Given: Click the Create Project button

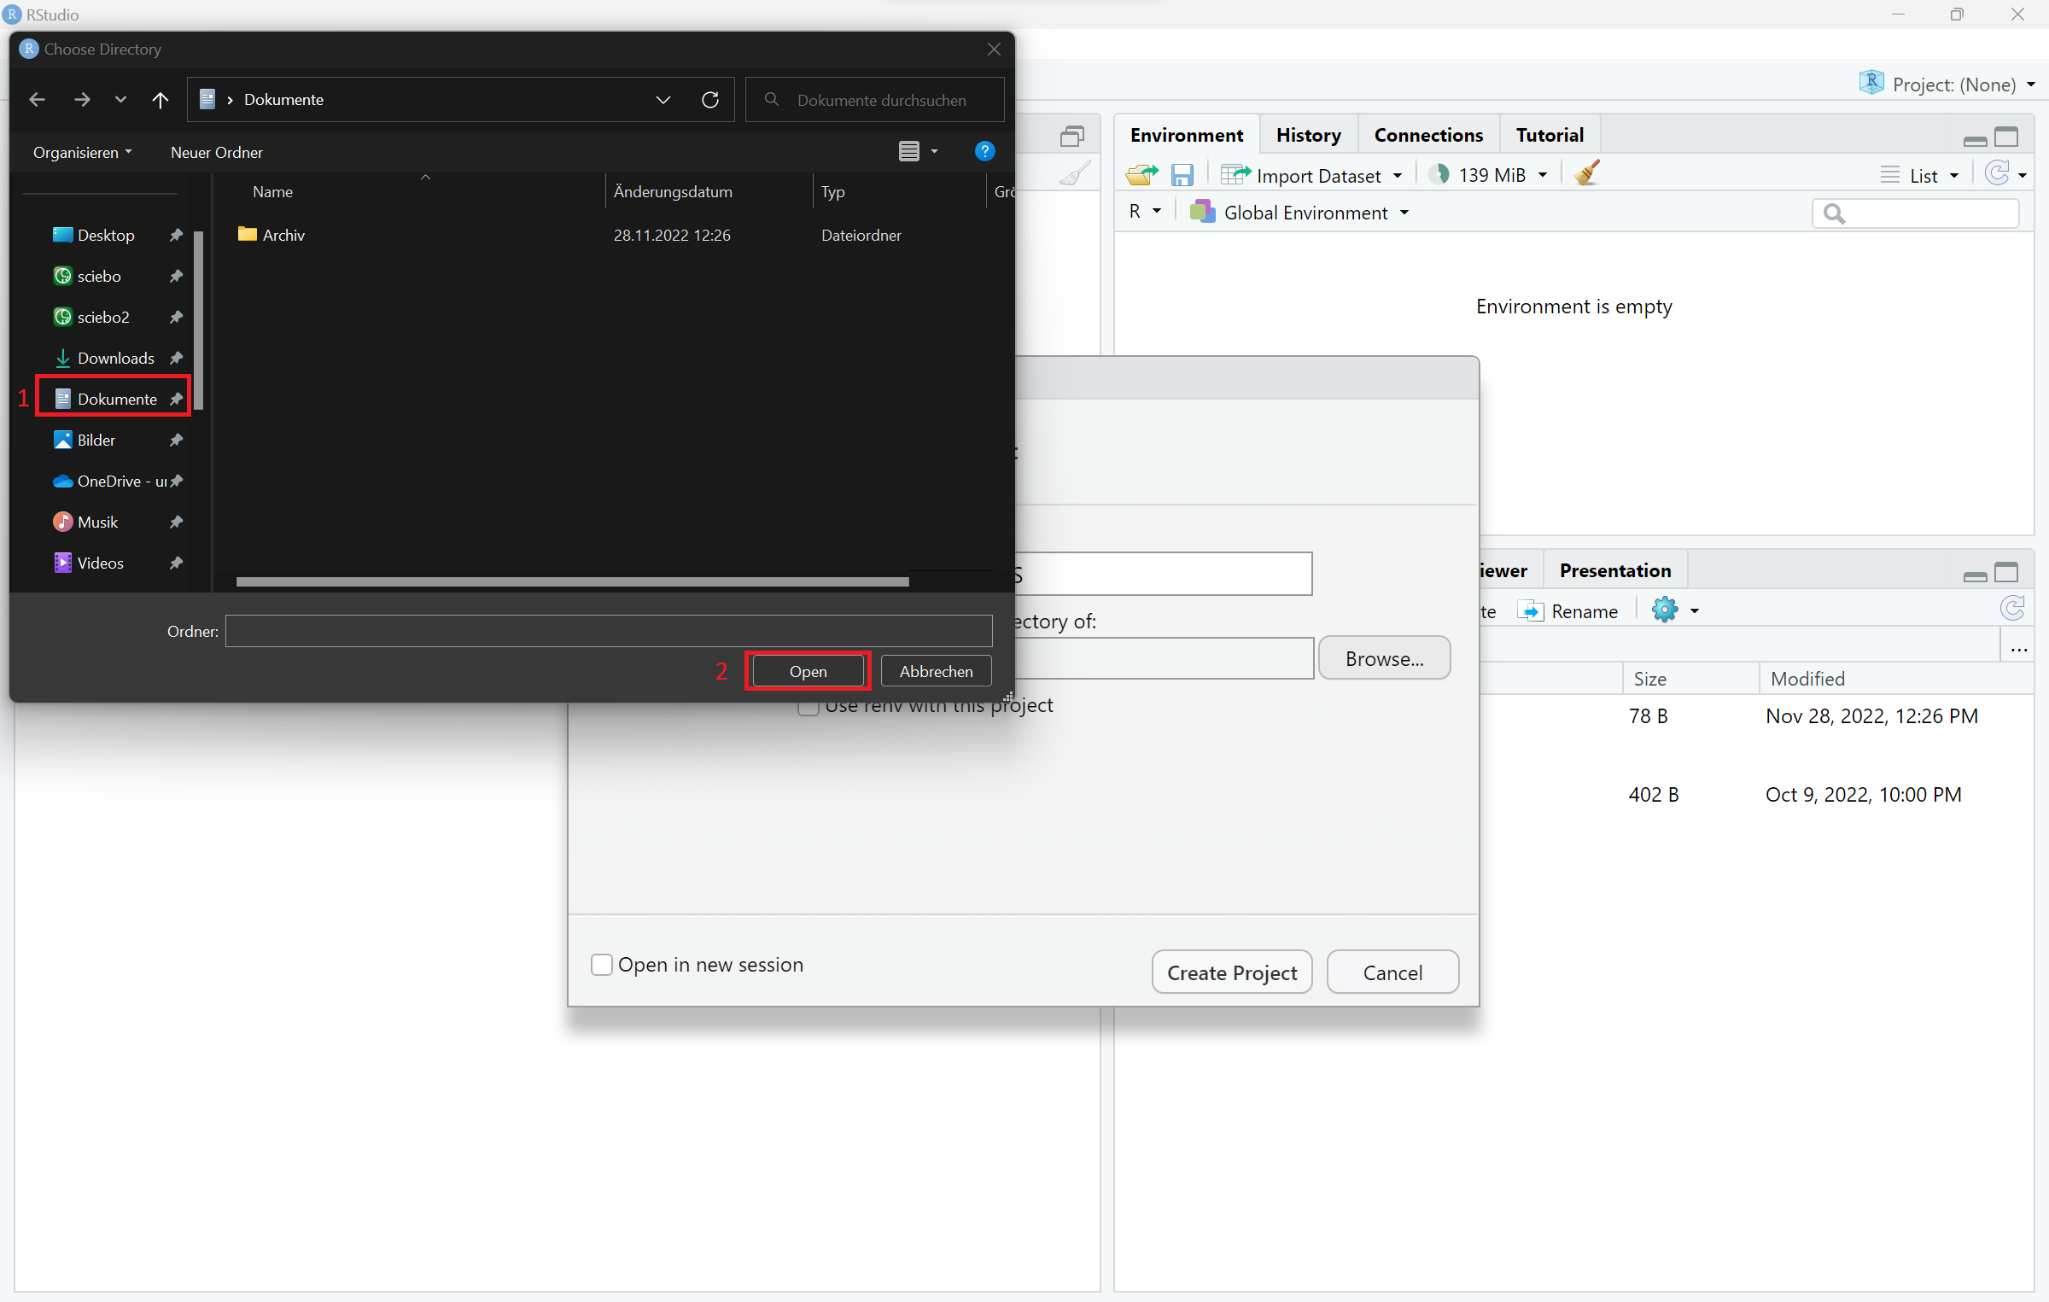Looking at the screenshot, I should pyautogui.click(x=1231, y=972).
